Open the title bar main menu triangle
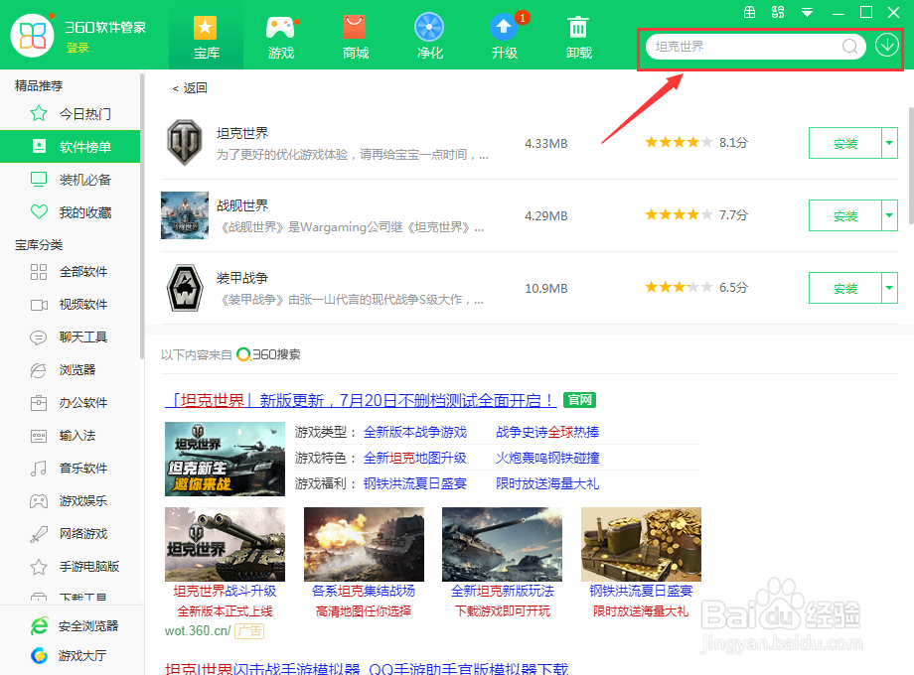914x675 pixels. (807, 12)
